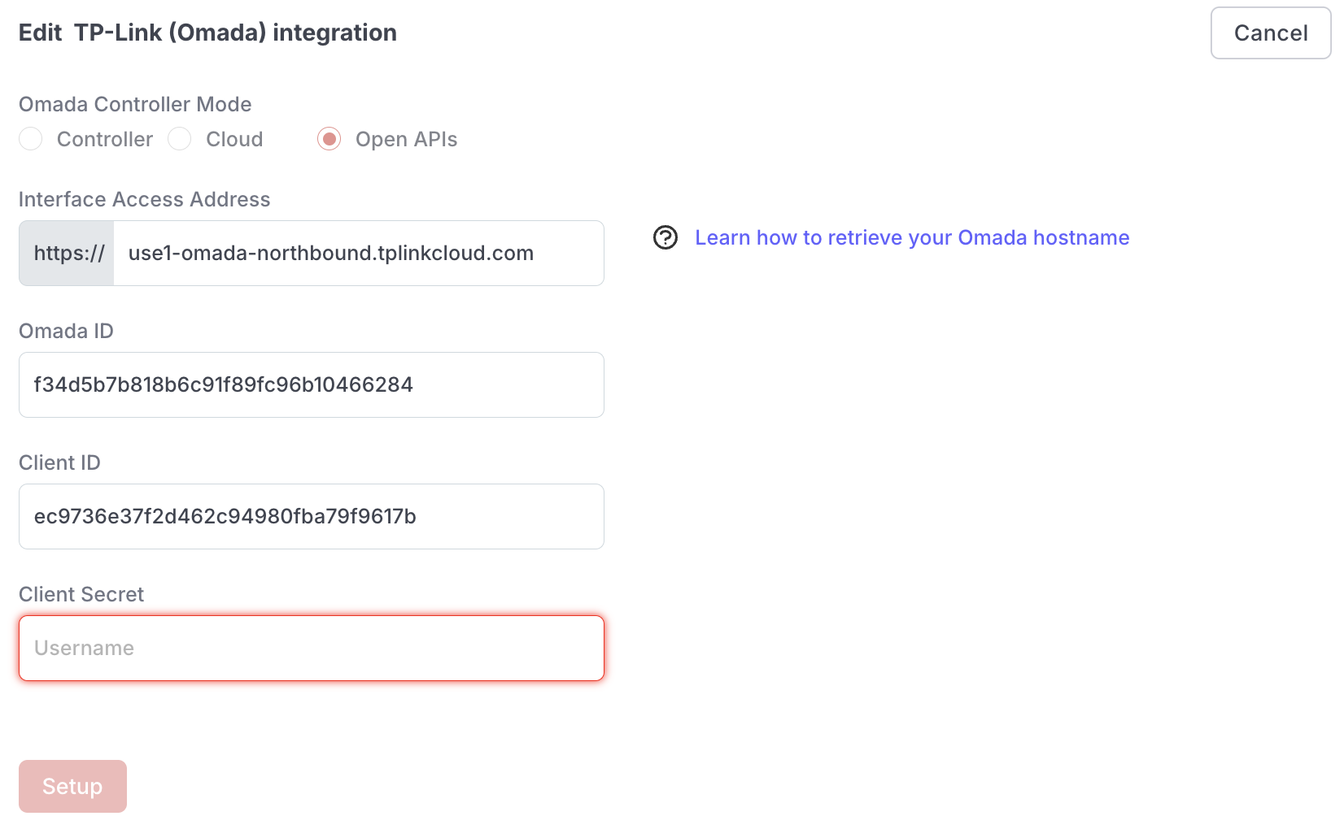Click the "Omada Controller Mode" heading label
The width and height of the screenshot is (1344, 829).
tap(135, 104)
